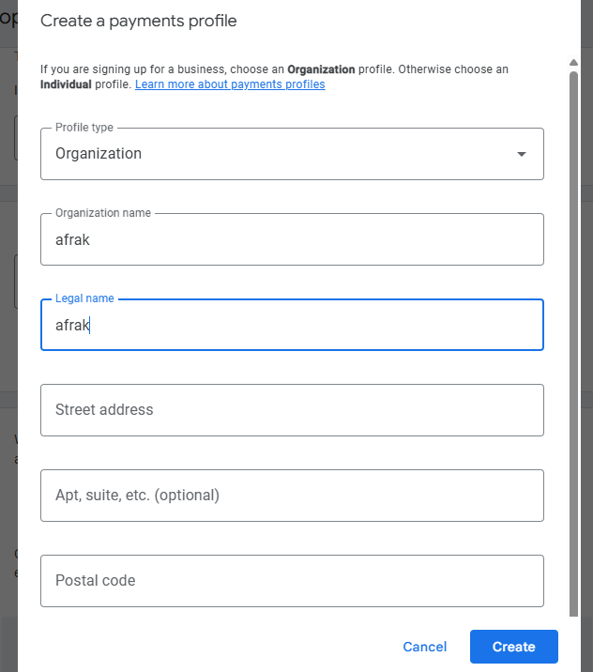Click the bold "Individual" word in description

[65, 84]
